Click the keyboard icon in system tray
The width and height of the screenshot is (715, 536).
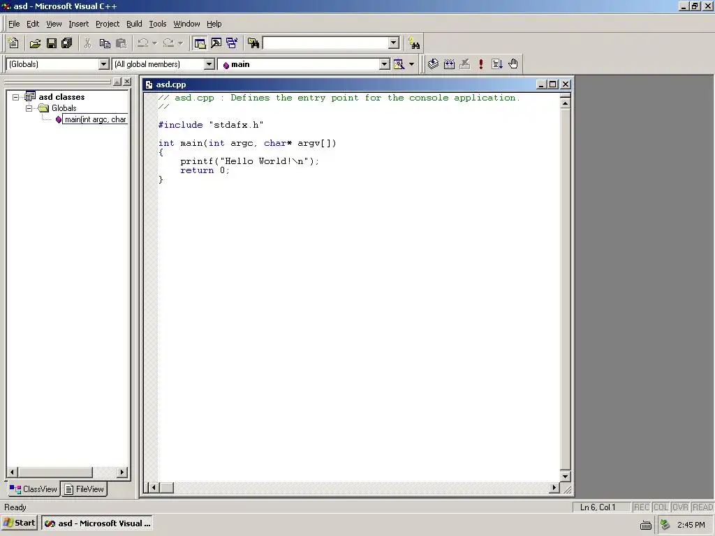646,525
